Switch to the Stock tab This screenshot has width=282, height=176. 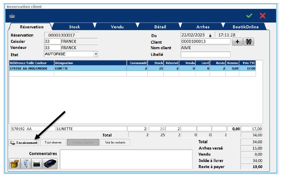click(x=74, y=27)
